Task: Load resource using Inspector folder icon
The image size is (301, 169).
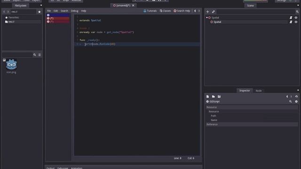Action: click(213, 97)
